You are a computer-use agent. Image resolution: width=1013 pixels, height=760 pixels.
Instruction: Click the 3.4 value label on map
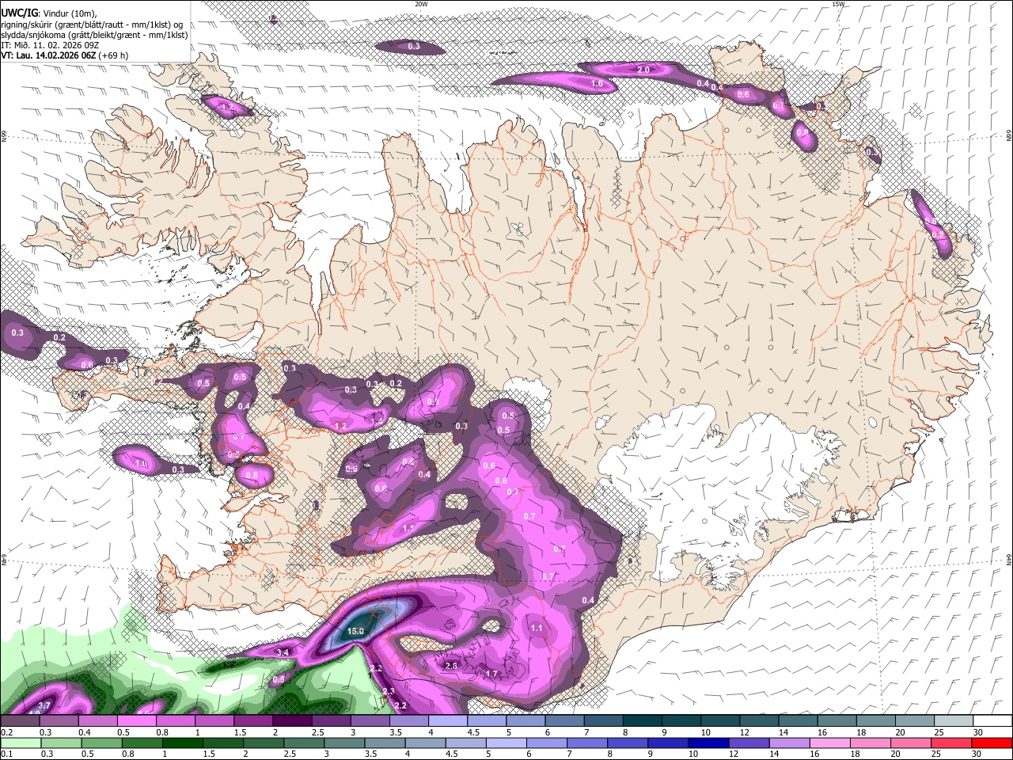point(283,652)
